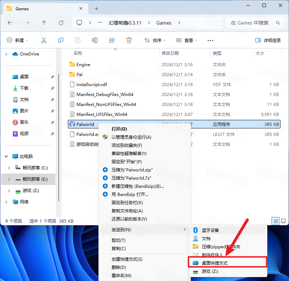Image resolution: width=289 pixels, height=281 pixels.
Task: Select Documents (文档) in sidebar
Action: click(24, 100)
